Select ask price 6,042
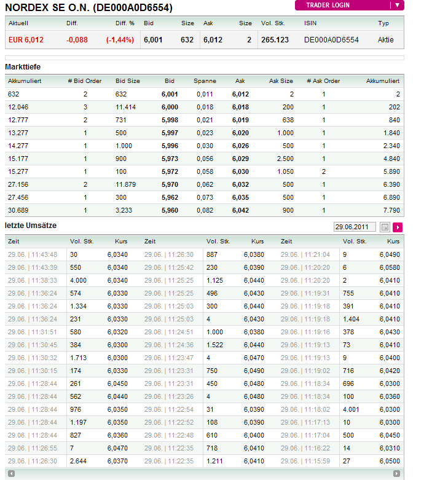Screen dimensions: 432x480 (240, 210)
